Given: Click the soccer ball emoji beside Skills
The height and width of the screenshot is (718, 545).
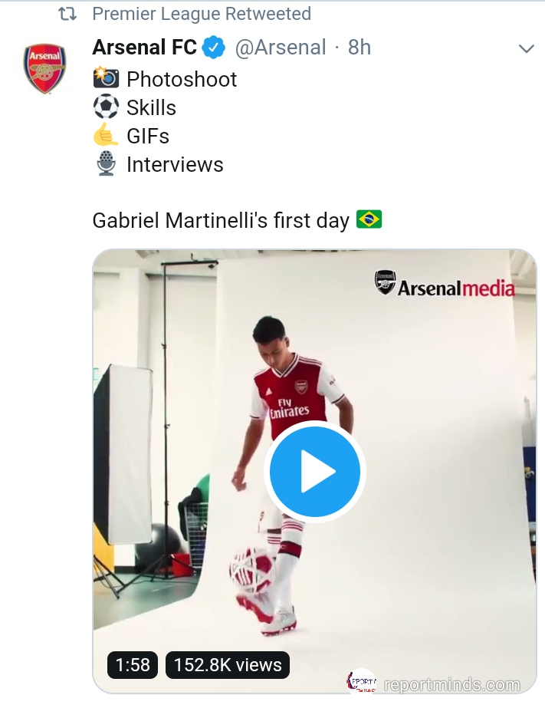Looking at the screenshot, I should click(x=106, y=107).
